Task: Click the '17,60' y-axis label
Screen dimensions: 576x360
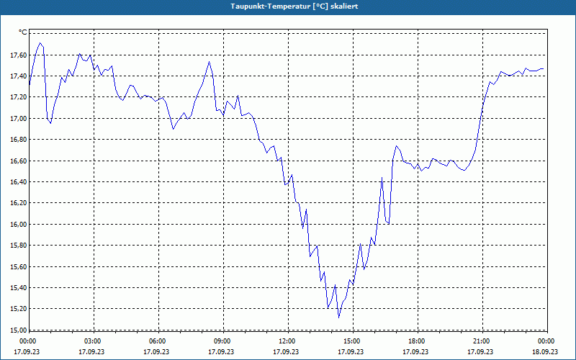Action: (19, 55)
